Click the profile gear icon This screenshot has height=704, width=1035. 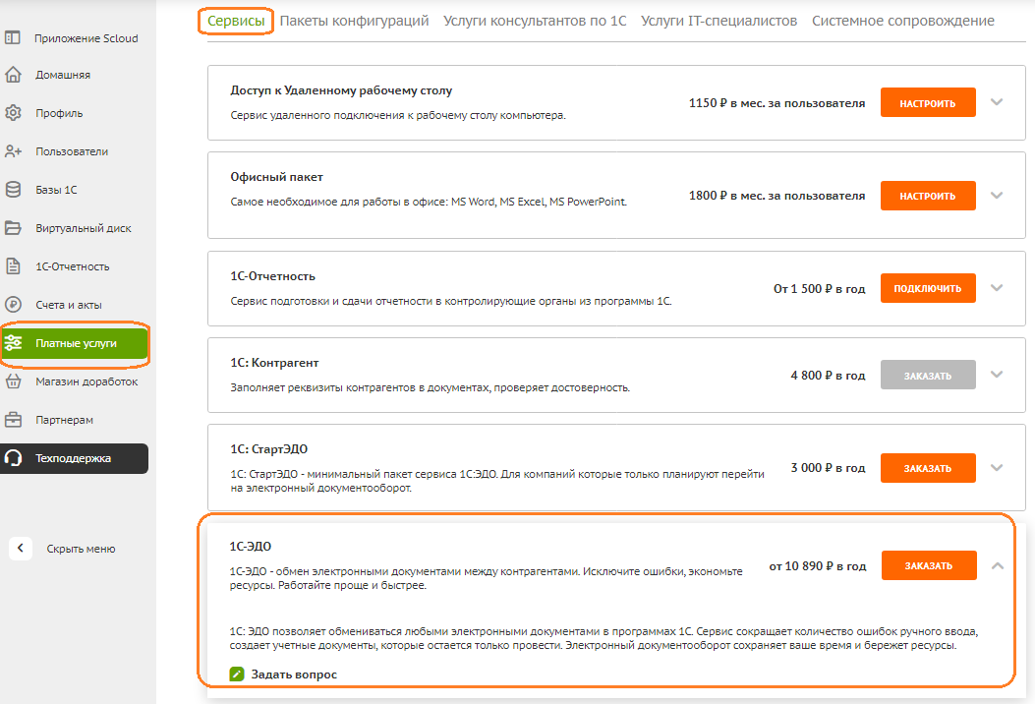[13, 113]
